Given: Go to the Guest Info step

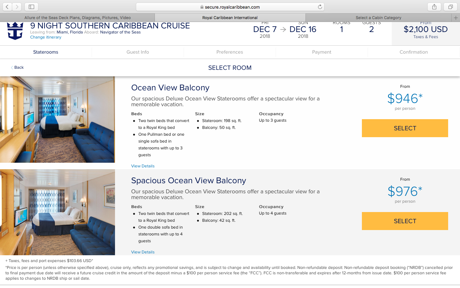Looking at the screenshot, I should coord(138,52).
